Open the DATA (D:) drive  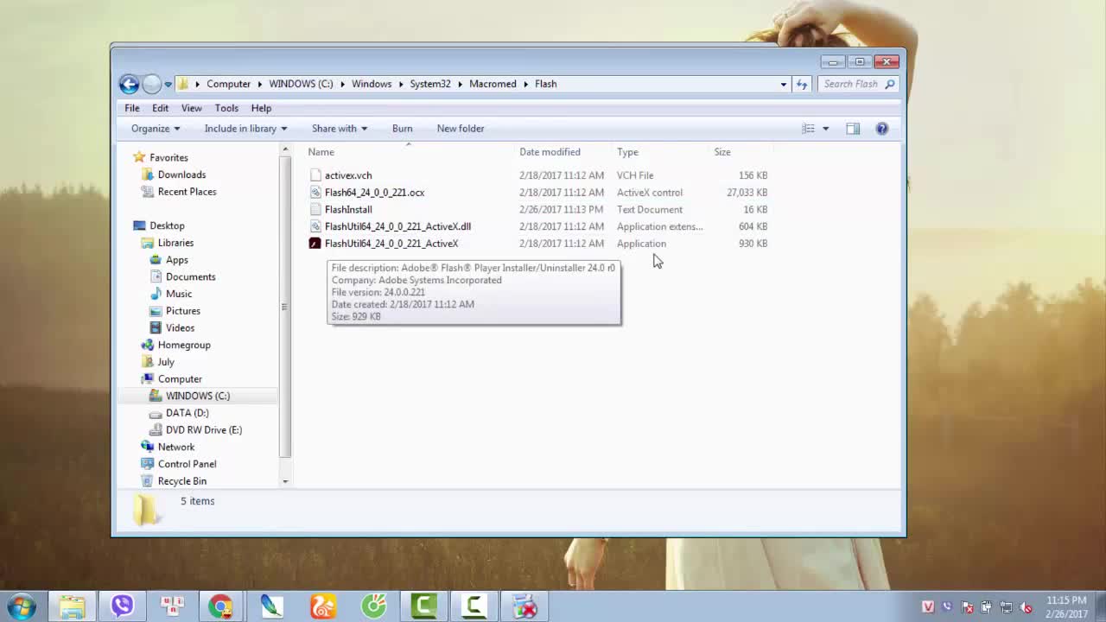click(187, 413)
